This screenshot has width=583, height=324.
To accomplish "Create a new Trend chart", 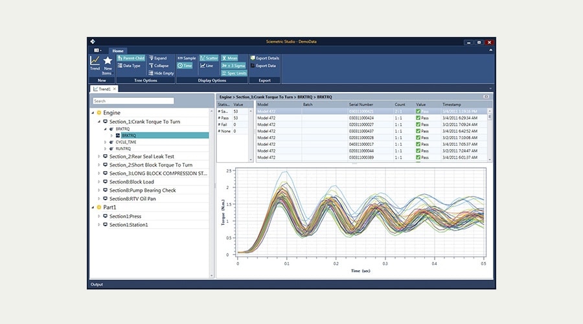I will point(95,64).
